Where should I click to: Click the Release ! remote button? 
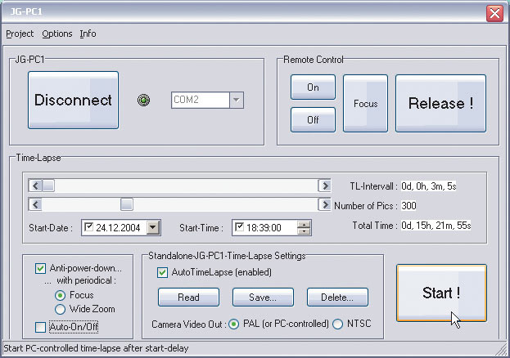pos(440,104)
